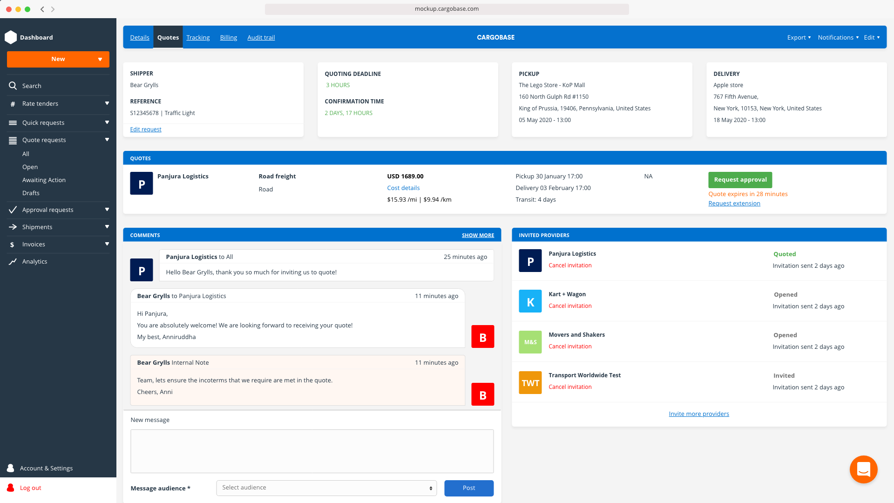The image size is (894, 503).
Task: Open the Message audience select menu
Action: tap(326, 488)
